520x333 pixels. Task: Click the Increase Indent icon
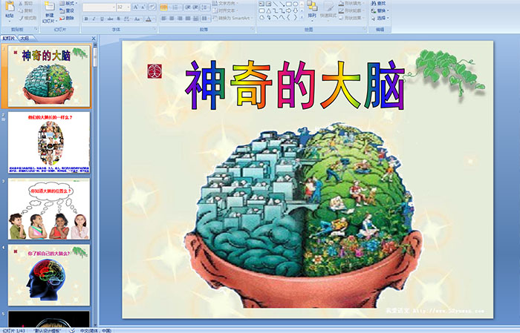pyautogui.click(x=195, y=7)
